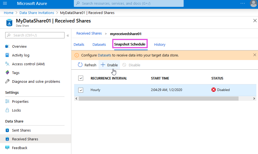Viewport: 258px width, 154px height.
Task: Click the Received Shares breadcrumb link
Action: tap(89, 33)
